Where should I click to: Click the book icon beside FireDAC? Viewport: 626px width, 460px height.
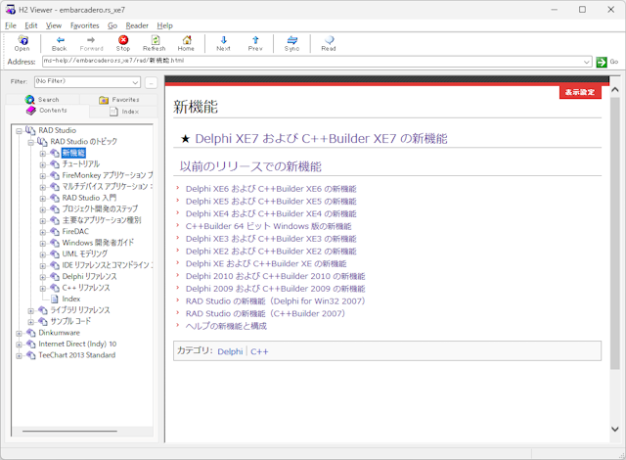coord(55,232)
